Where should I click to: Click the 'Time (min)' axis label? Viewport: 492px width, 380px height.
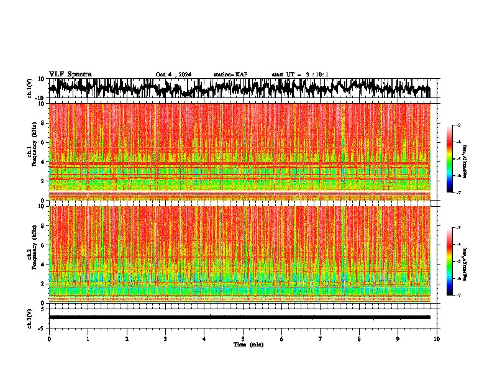248,345
